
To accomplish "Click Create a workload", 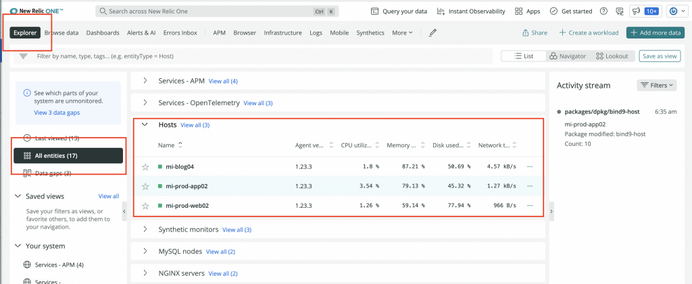I will [x=589, y=32].
